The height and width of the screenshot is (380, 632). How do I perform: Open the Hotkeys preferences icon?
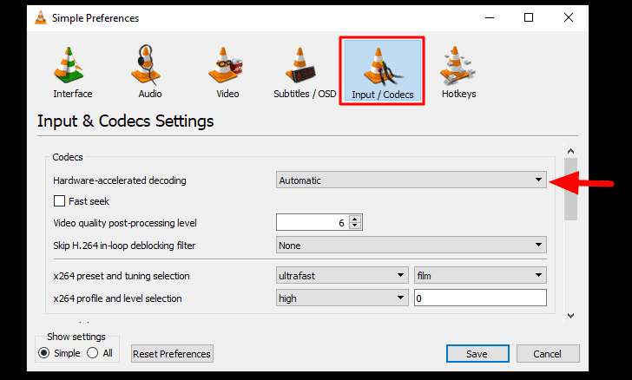(x=458, y=65)
